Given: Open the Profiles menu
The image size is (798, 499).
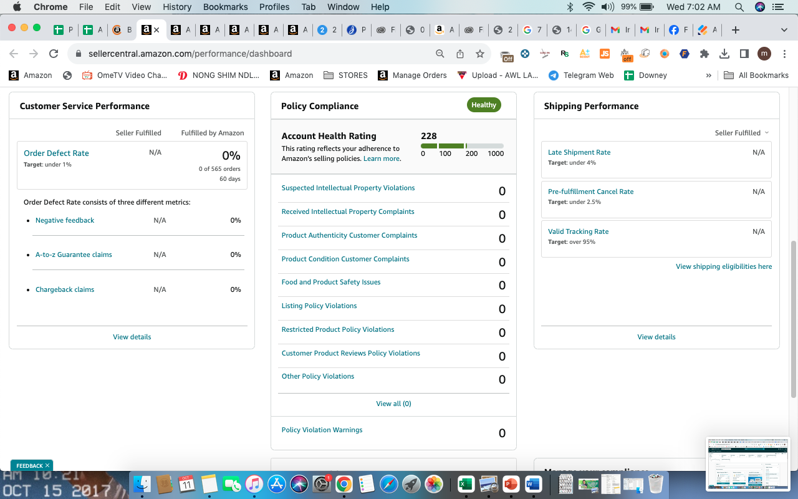Looking at the screenshot, I should tap(274, 7).
